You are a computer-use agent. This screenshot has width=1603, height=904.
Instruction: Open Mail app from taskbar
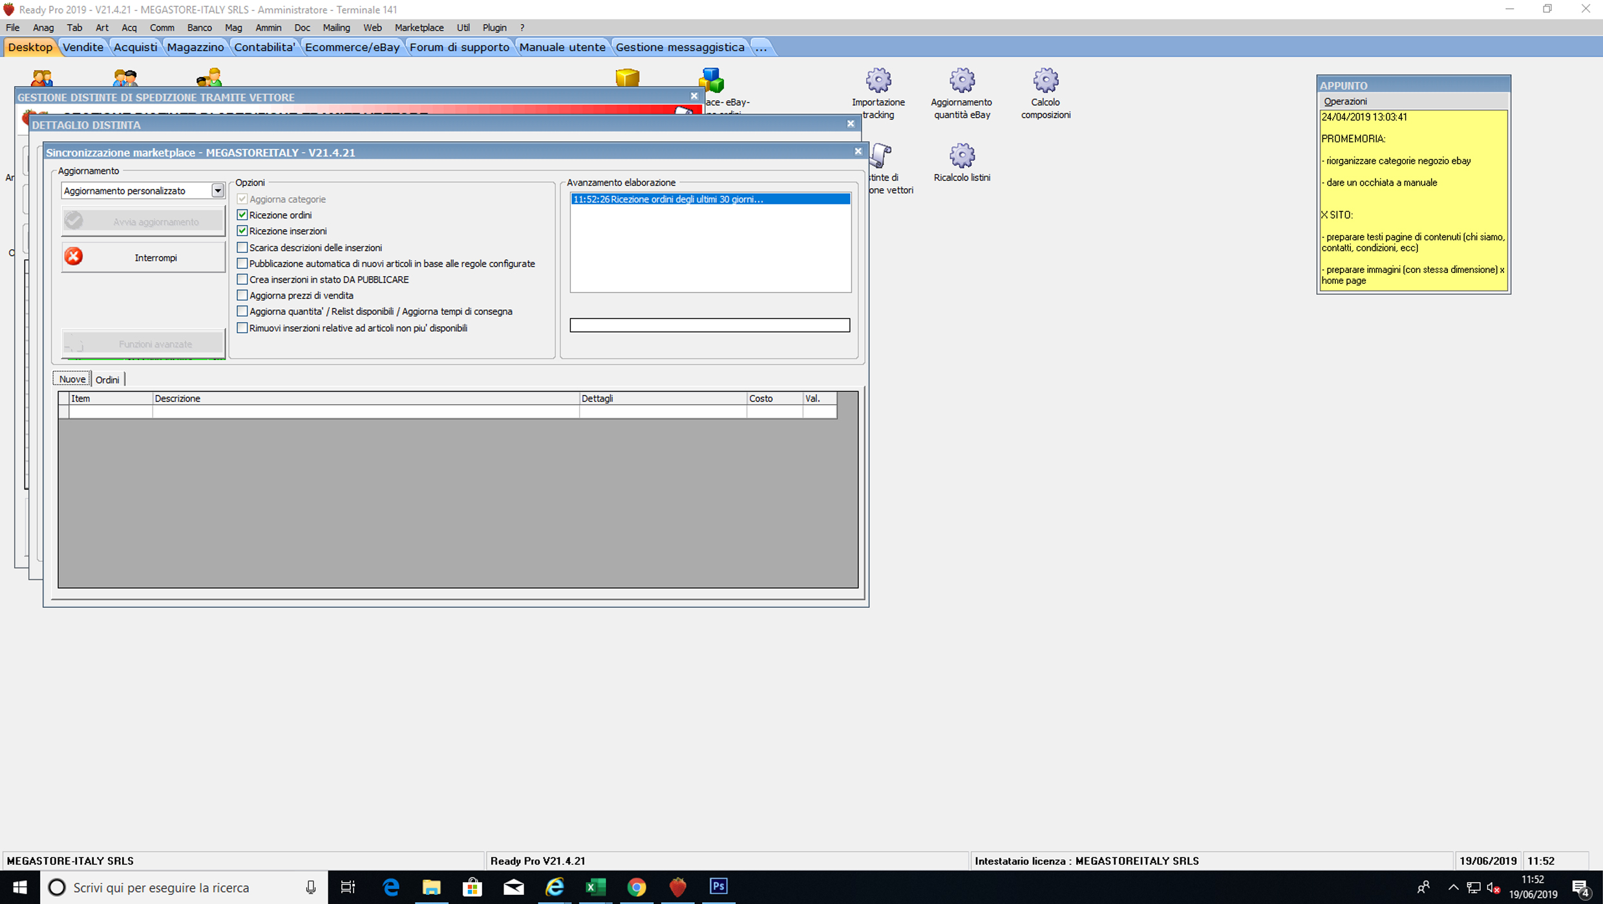point(514,887)
